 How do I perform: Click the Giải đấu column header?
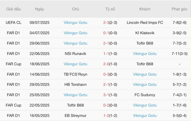(14, 9)
